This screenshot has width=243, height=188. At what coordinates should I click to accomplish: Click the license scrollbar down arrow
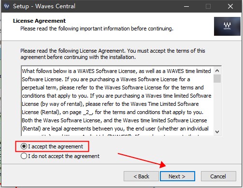coord(217,132)
